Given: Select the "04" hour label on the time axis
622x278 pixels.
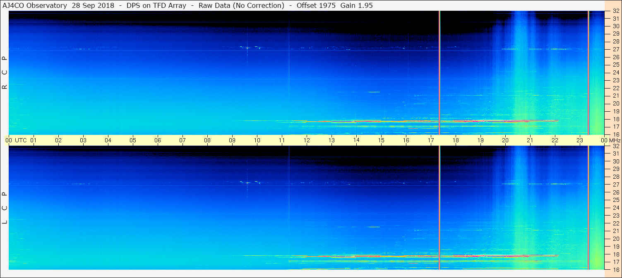Looking at the screenshot, I should [x=108, y=140].
